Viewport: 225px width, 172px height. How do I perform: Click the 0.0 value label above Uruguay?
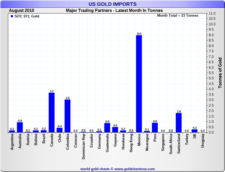click(x=202, y=131)
